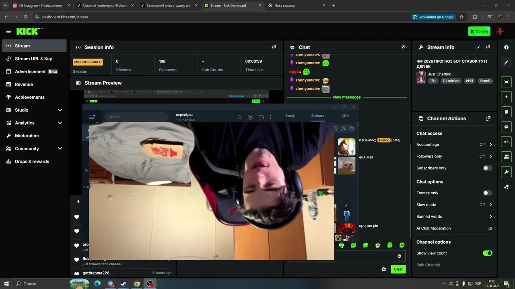The width and height of the screenshot is (515, 289).
Task: Click the three-dot more menu in Telegram header
Action: coord(270,117)
